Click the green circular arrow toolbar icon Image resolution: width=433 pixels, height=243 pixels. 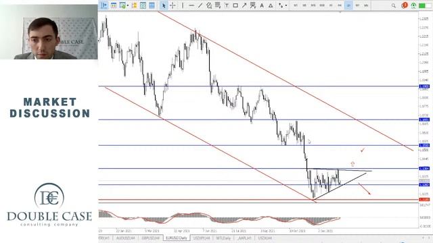point(413,5)
